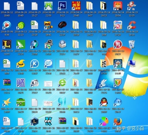This screenshot has width=148, height=135.
Task: Click the folder label "2014-06-04 10:39"
Action: point(76,129)
